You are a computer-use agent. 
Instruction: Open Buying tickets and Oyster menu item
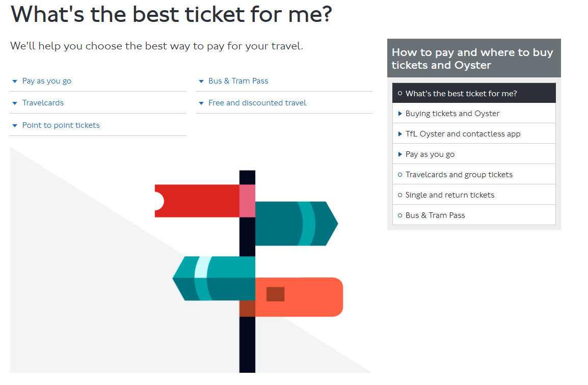point(452,114)
